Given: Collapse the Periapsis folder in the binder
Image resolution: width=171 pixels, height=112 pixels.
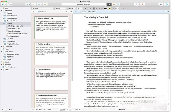Looking at the screenshot, I should (3, 23).
